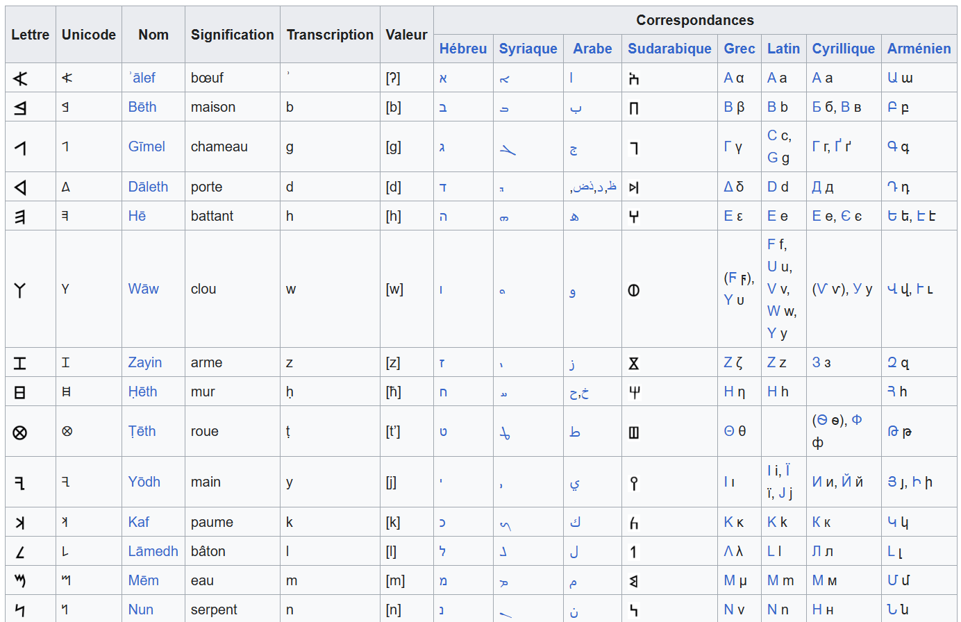Image resolution: width=961 pixels, height=622 pixels.
Task: Follow the Dāleth name link
Action: click(x=148, y=187)
